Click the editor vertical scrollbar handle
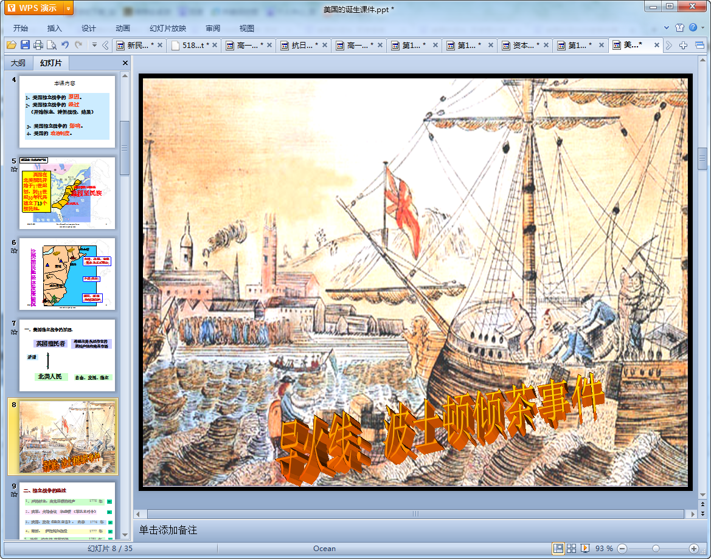The width and height of the screenshot is (711, 559). pyautogui.click(x=702, y=159)
